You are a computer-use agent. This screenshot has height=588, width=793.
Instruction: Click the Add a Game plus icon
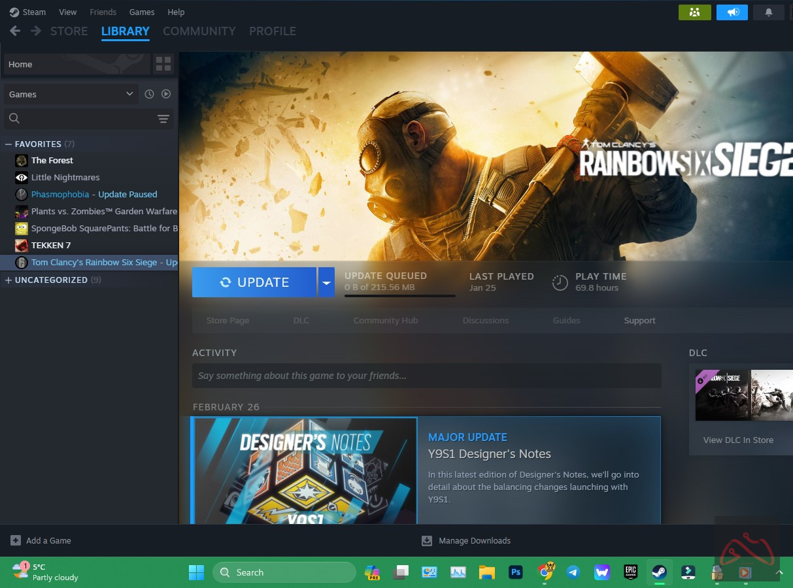coord(16,540)
